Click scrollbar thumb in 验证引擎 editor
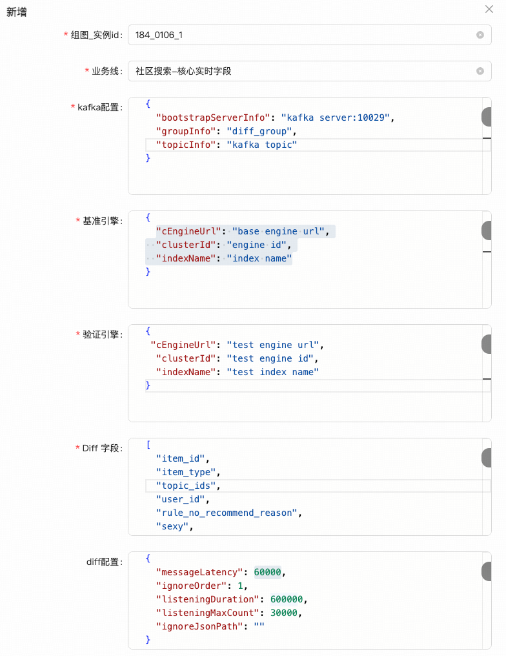Screen dimensions: 506x656 [487, 344]
